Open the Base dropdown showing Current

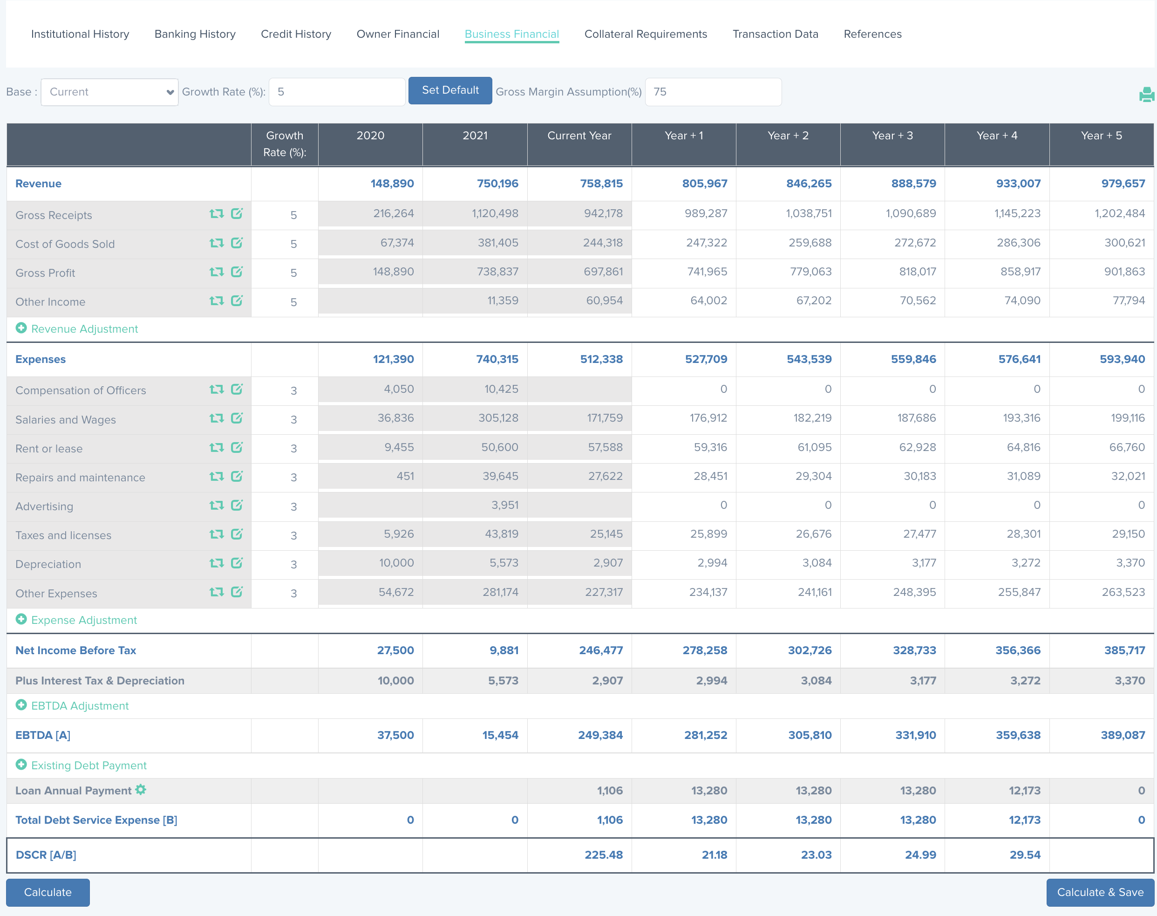(109, 92)
